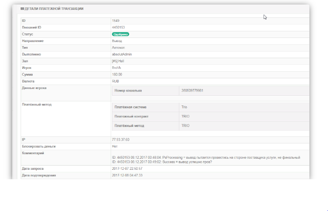Click the green 'Одобрено' status badge
The width and height of the screenshot is (328, 211).
120,34
